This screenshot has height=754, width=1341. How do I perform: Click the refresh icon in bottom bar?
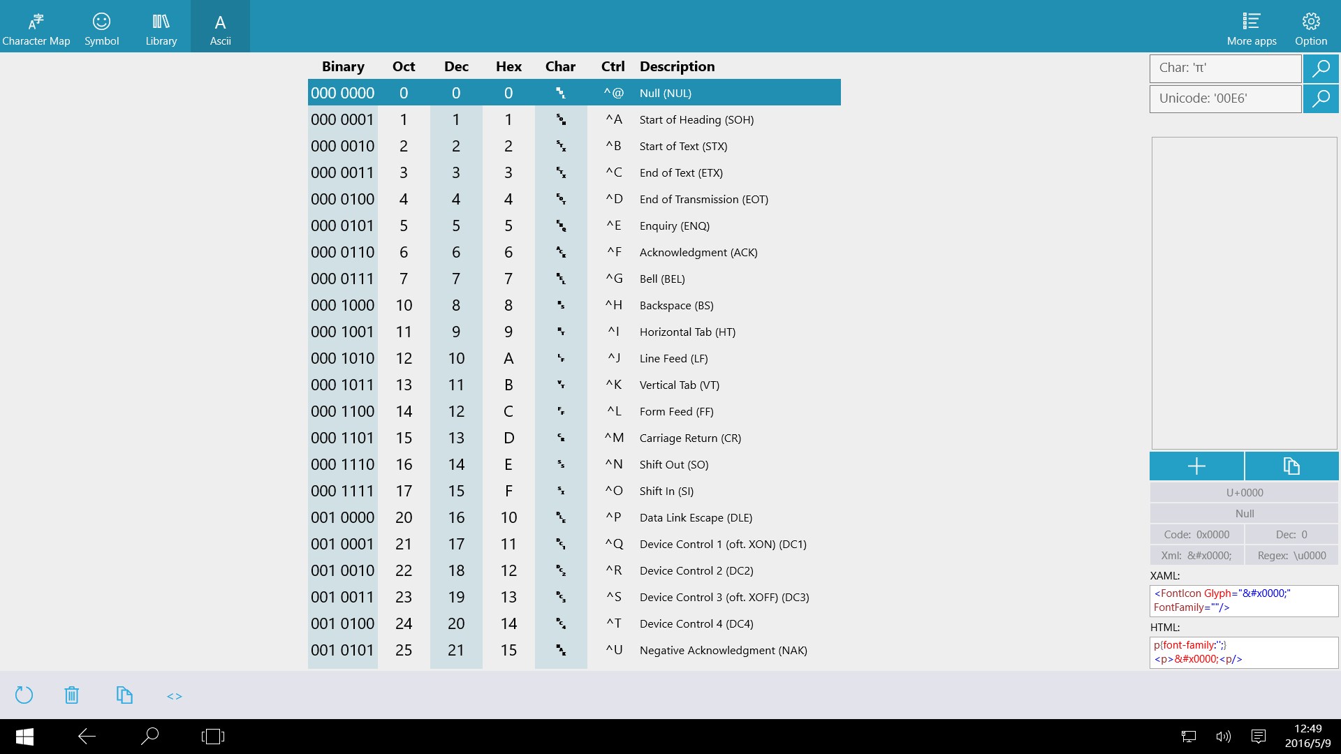(24, 695)
